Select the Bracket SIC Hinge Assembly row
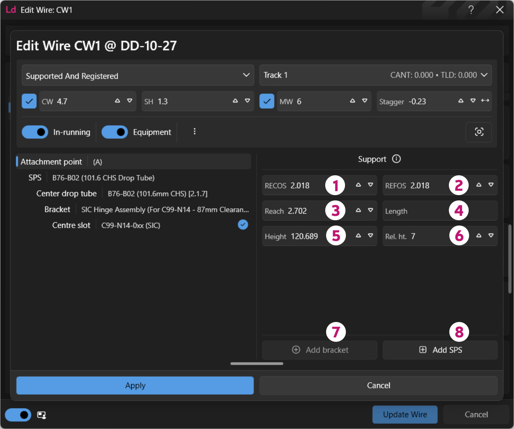Image resolution: width=514 pixels, height=429 pixels. [133, 209]
